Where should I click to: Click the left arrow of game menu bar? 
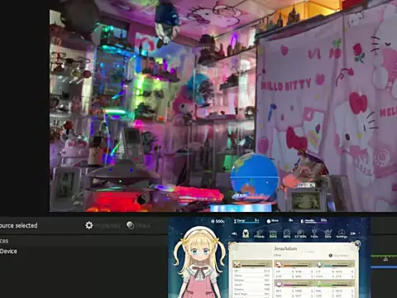[234, 233]
